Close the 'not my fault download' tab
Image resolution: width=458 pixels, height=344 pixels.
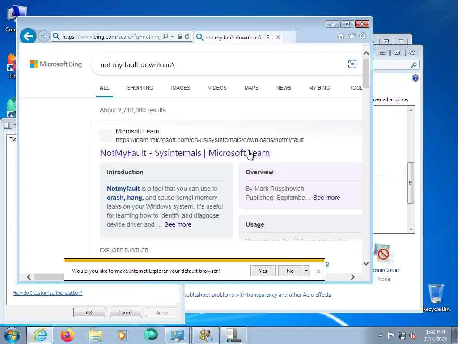(278, 37)
